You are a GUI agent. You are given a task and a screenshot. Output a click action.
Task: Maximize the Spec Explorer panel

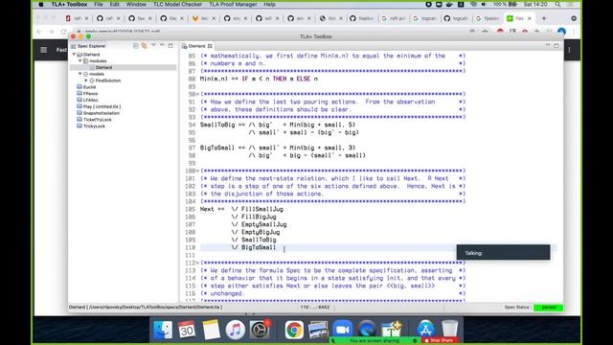pos(170,45)
